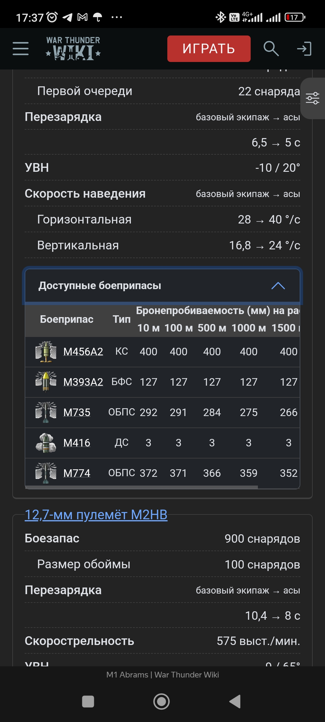Collapse the Доступные боеприпасы section
Viewport: 325px width, 722px height.
click(x=100, y=285)
